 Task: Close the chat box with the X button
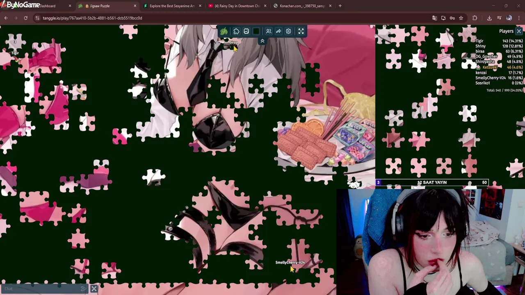[x=94, y=289]
